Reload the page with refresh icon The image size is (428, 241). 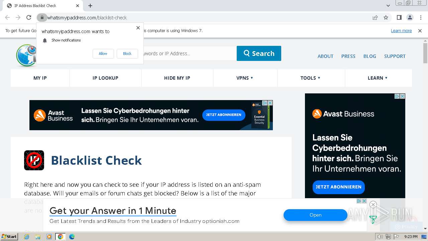pyautogui.click(x=29, y=18)
